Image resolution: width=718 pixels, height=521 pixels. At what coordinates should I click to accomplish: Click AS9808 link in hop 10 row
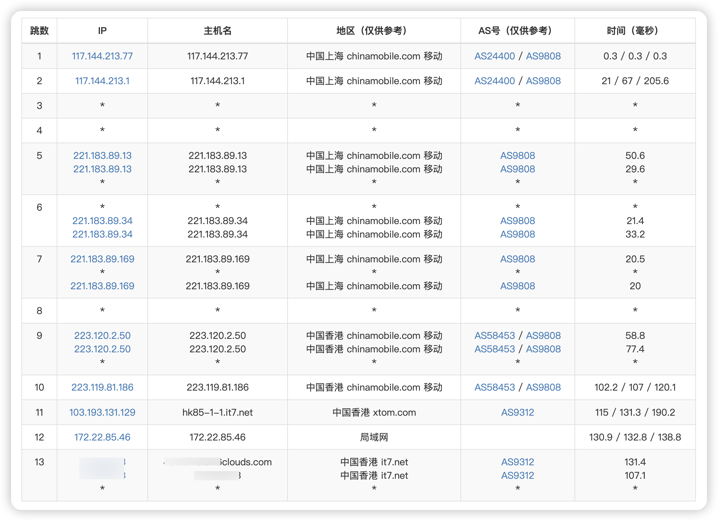click(x=543, y=387)
